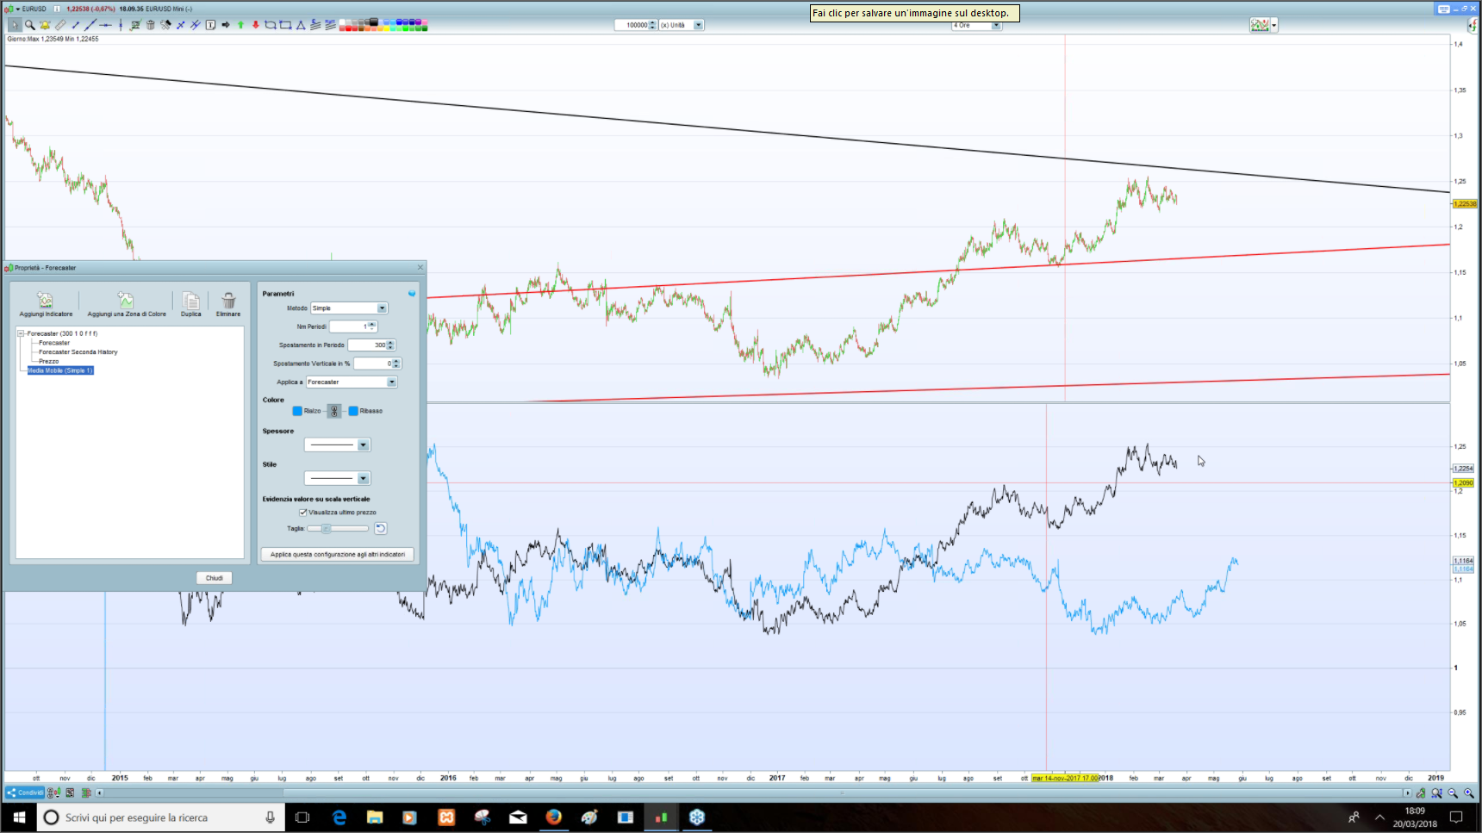This screenshot has height=833, width=1482.
Task: Insert a red down arrow marker
Action: 256,25
